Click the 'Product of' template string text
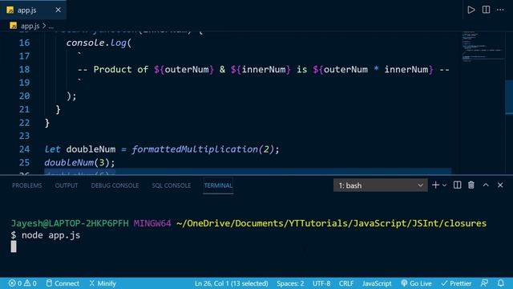Viewport: 513px width, 289px height. point(120,70)
